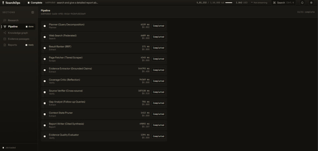Open the Search Ctrl K button
This screenshot has width=318, height=151.
tap(283, 3)
